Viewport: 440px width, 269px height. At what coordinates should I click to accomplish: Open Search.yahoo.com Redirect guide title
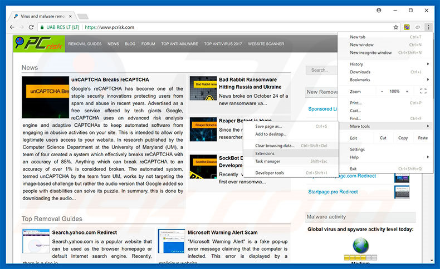coord(85,233)
